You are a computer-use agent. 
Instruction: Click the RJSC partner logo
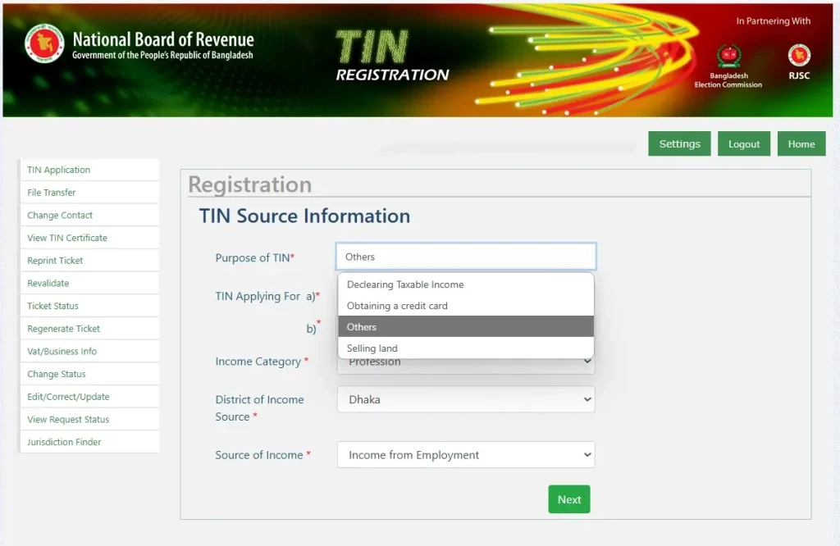tap(799, 56)
